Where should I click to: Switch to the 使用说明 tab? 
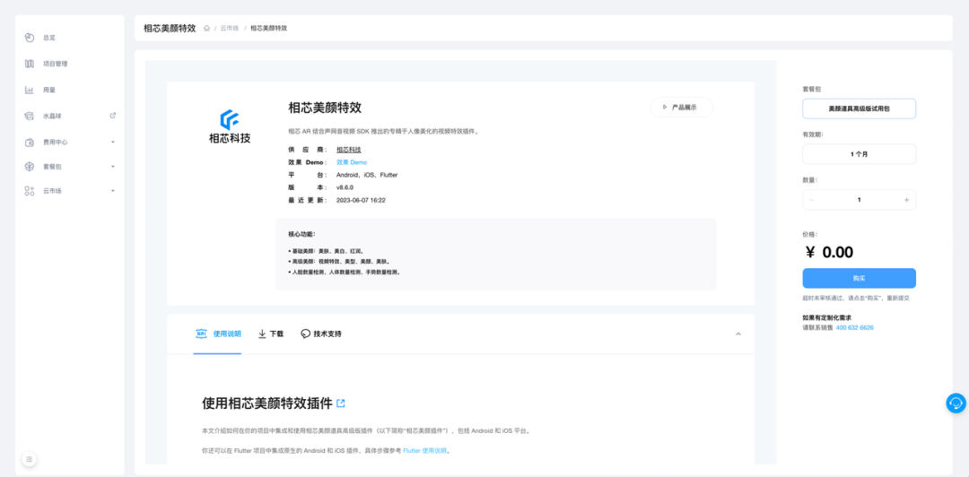[x=217, y=334]
